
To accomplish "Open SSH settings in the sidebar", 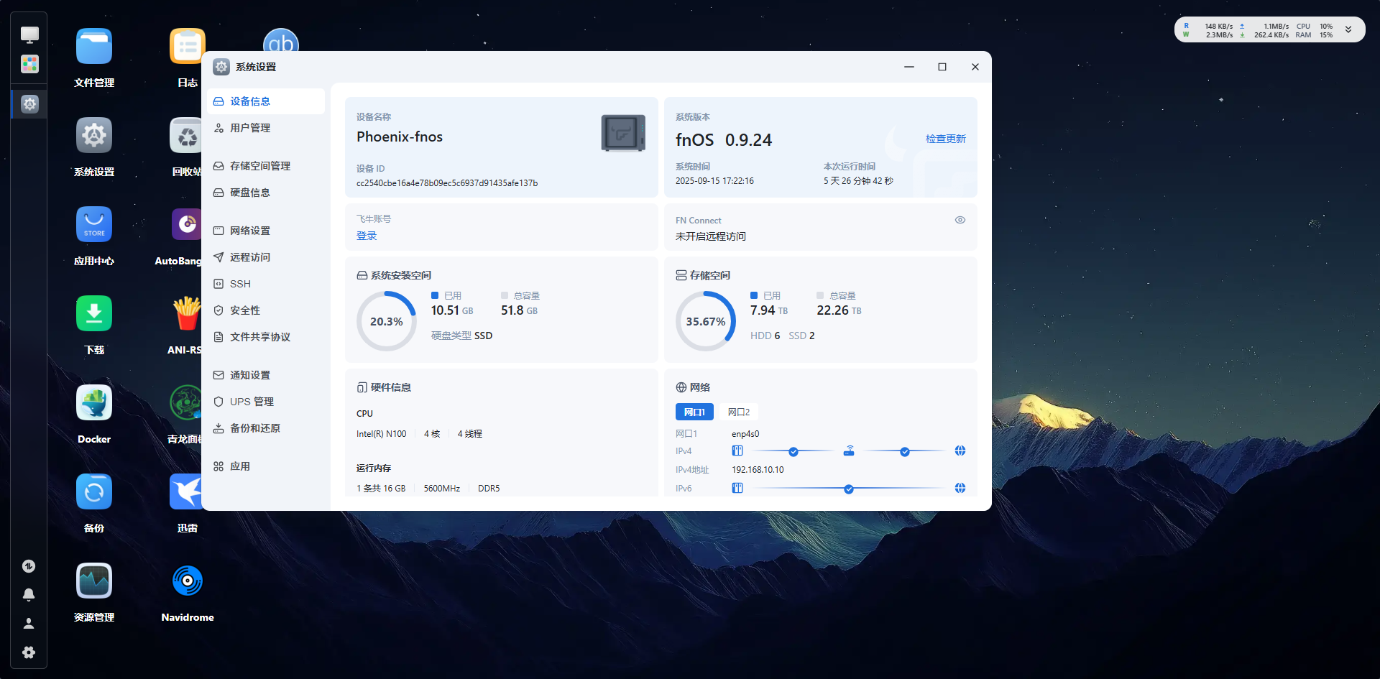I will click(x=266, y=284).
